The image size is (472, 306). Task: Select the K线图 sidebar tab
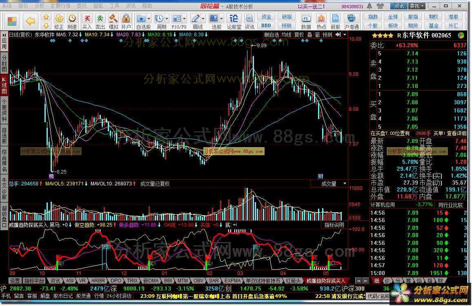[4, 85]
